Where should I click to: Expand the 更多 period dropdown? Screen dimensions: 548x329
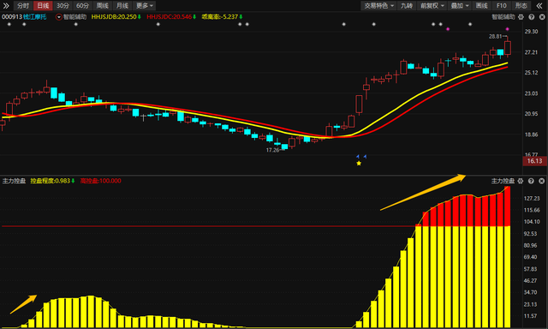click(144, 6)
